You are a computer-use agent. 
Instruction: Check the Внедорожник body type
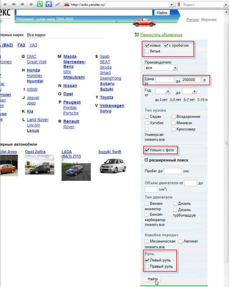(x=173, y=117)
